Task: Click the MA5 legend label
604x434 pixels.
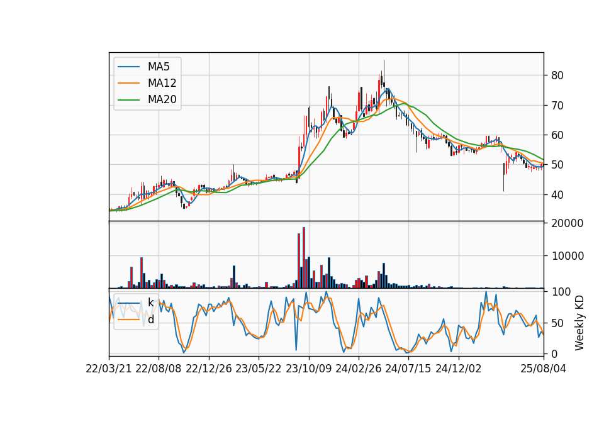Action: pos(159,67)
